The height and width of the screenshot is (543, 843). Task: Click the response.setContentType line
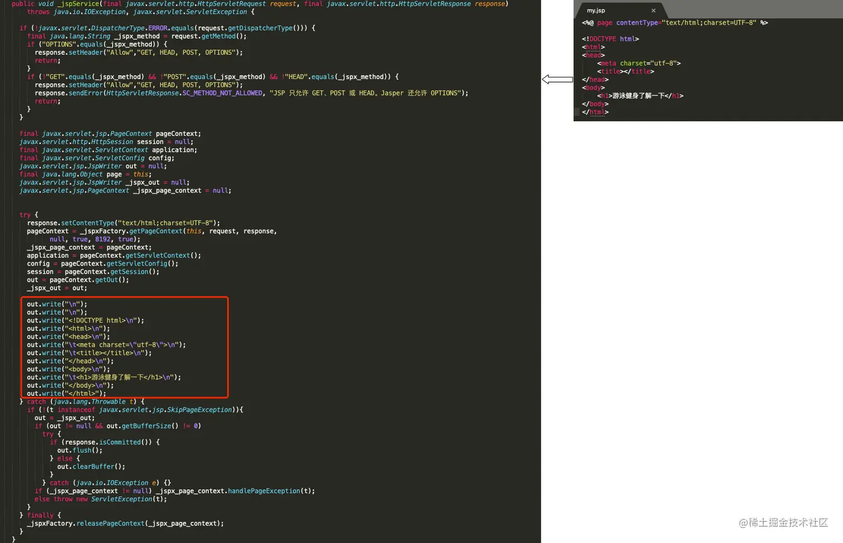(x=123, y=223)
